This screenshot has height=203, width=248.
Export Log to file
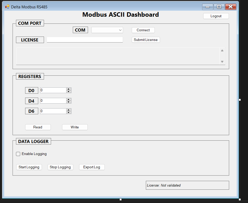tap(92, 167)
